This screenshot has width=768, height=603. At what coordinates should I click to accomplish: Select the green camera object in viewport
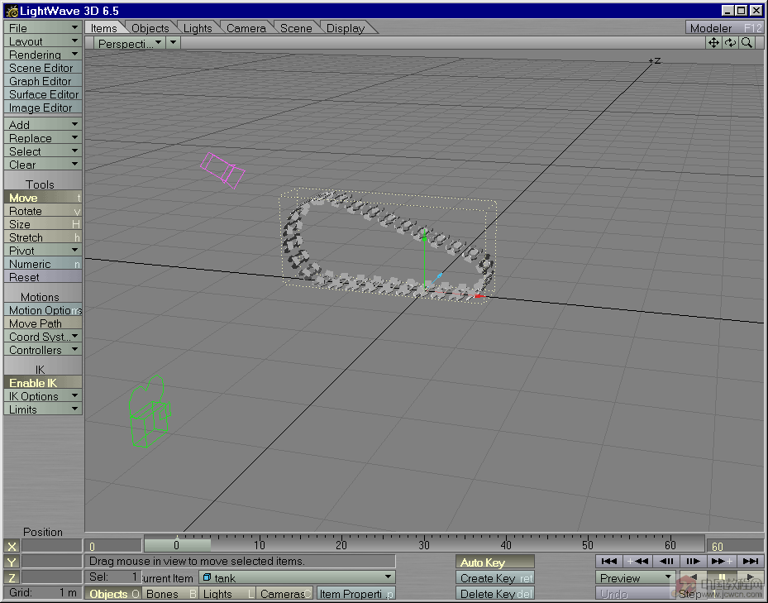[150, 412]
